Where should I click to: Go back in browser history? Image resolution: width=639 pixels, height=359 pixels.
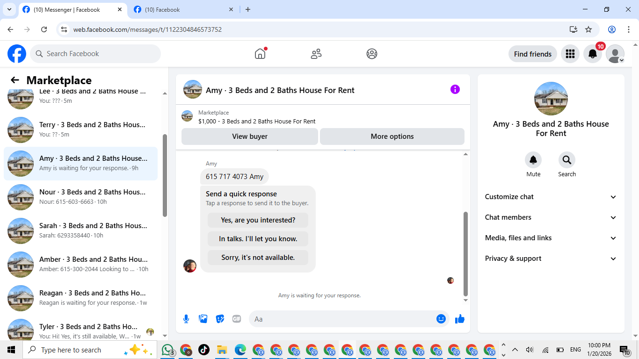[10, 29]
